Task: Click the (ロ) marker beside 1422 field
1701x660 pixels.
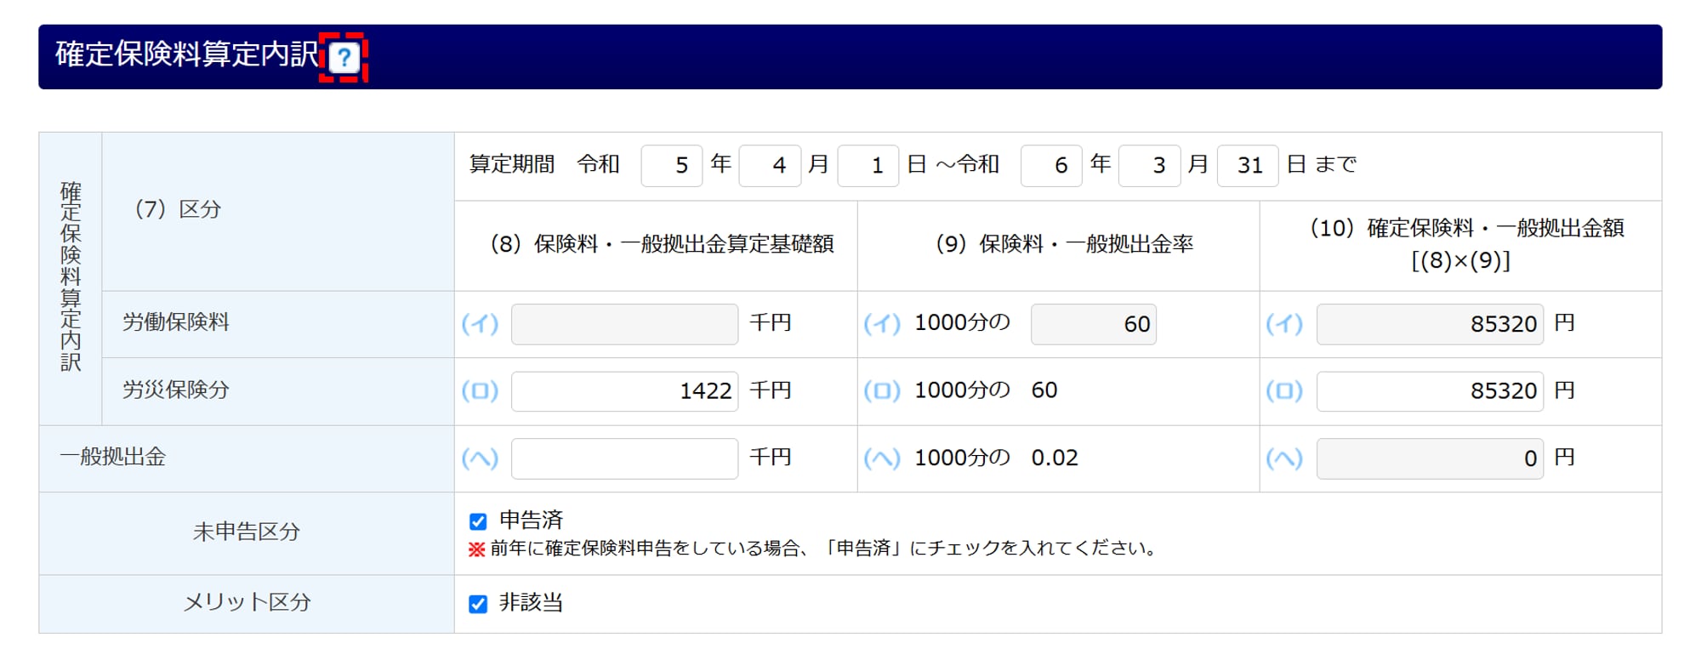Action: (x=480, y=391)
